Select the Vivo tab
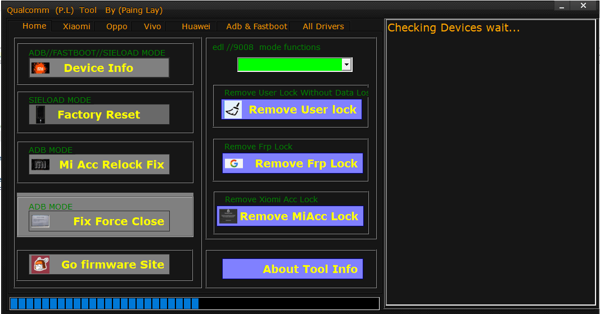The width and height of the screenshot is (600, 314). pos(152,26)
